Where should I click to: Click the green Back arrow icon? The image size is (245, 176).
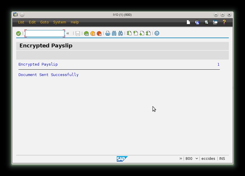tap(86, 34)
